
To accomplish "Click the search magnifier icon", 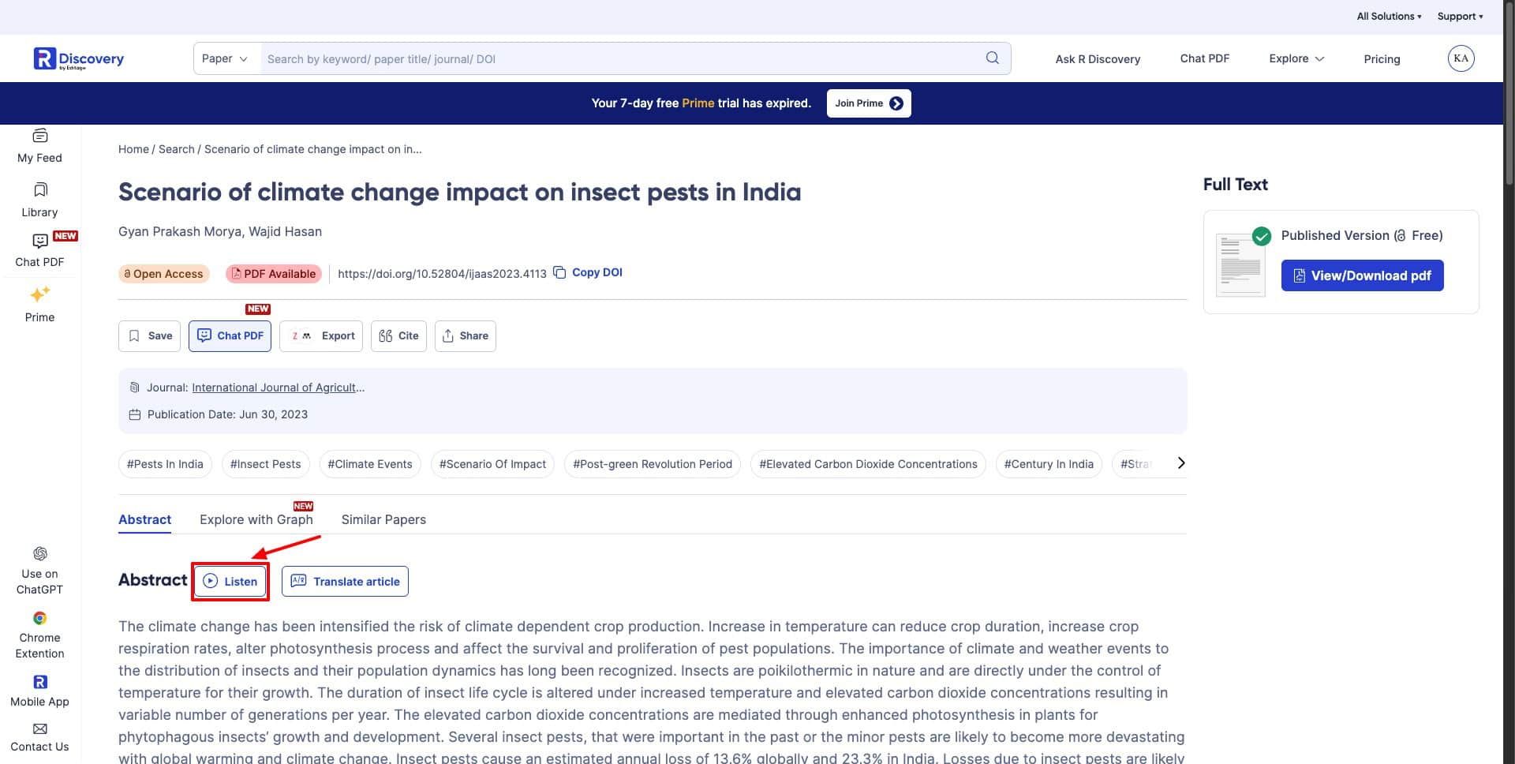I will [992, 58].
